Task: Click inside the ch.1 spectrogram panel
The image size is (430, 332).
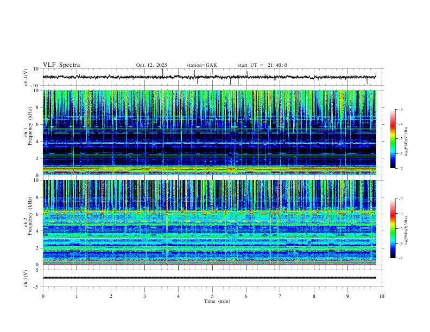Action: [210, 132]
